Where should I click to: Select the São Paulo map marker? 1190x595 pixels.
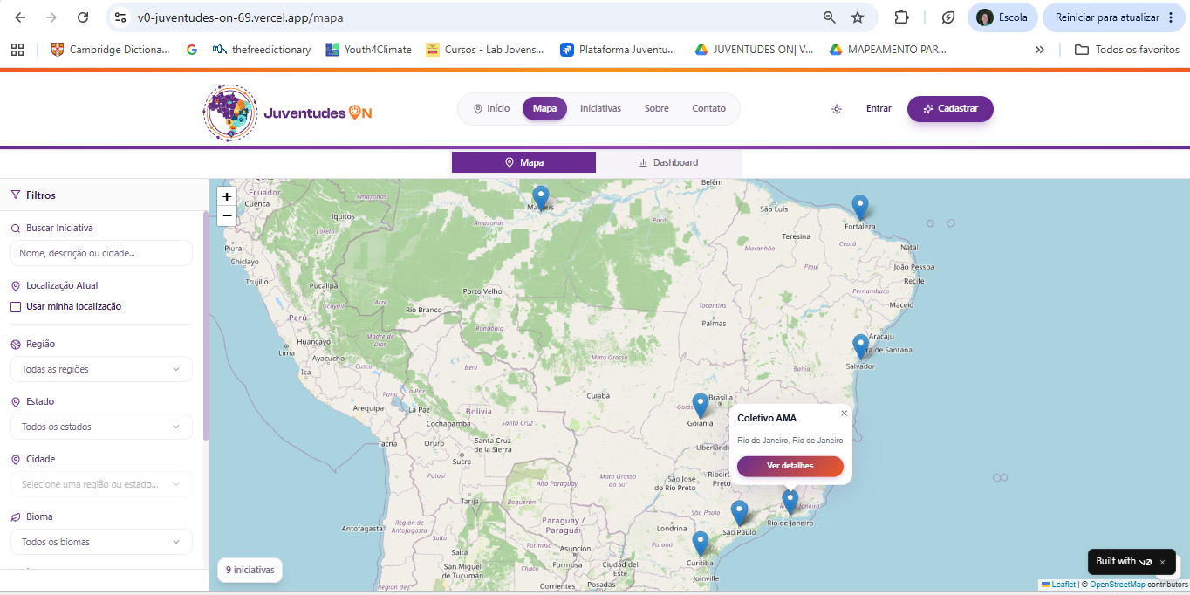point(740,513)
